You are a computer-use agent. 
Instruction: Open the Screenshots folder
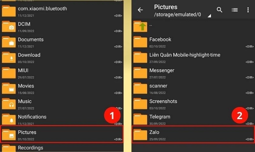163,101
